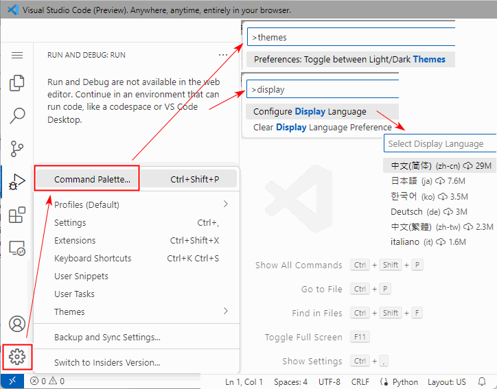Screen dimensions: 497x389
Task: Open the Search view icon
Action: point(17,115)
